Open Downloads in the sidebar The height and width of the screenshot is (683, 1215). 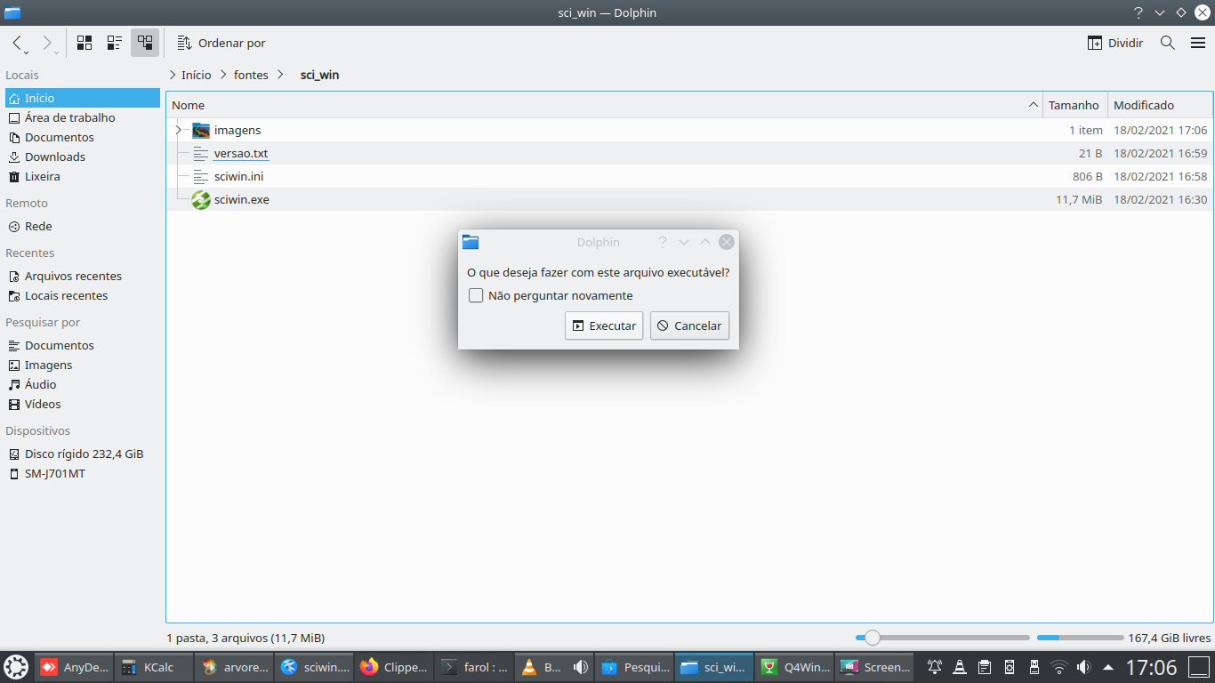click(83, 157)
